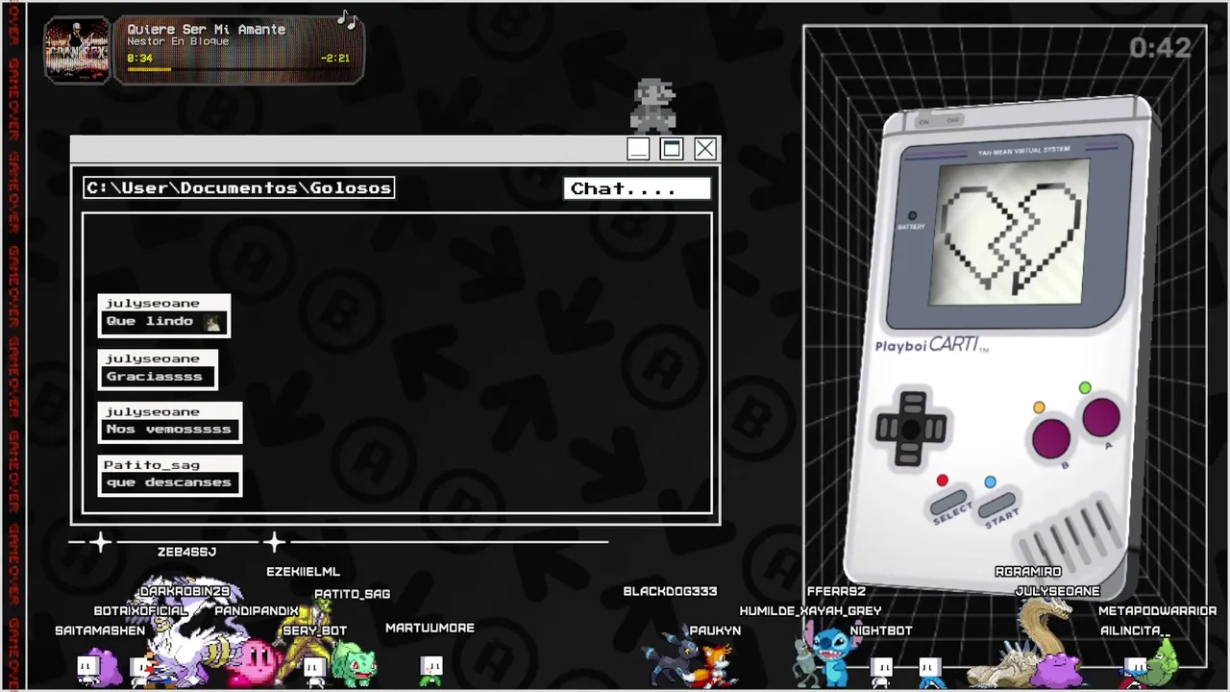Screen dimensions: 1230x692
Task: Click the album art thumbnail in the music widget
Action: click(77, 50)
